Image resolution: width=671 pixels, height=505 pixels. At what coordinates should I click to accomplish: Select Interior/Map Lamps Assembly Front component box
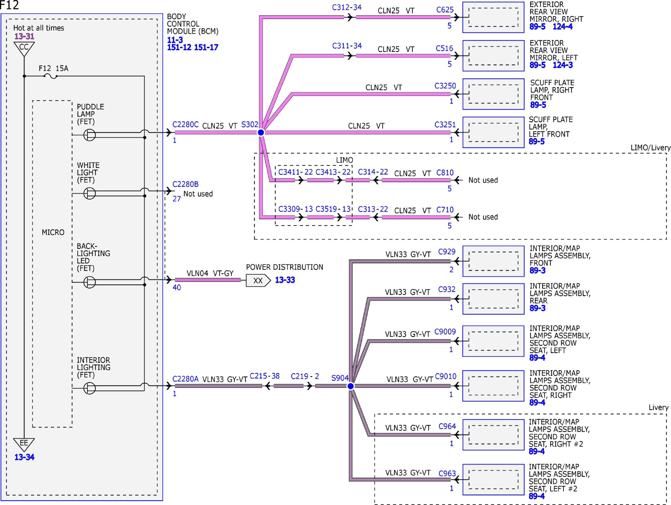pos(493,261)
